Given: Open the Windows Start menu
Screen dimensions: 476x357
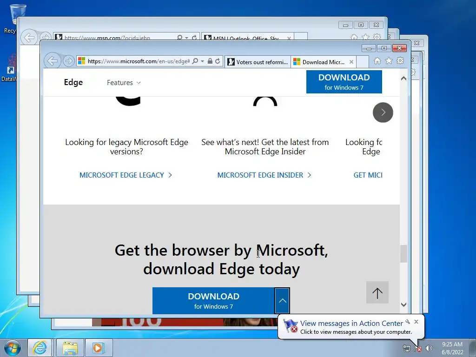Looking at the screenshot, I should (12, 348).
